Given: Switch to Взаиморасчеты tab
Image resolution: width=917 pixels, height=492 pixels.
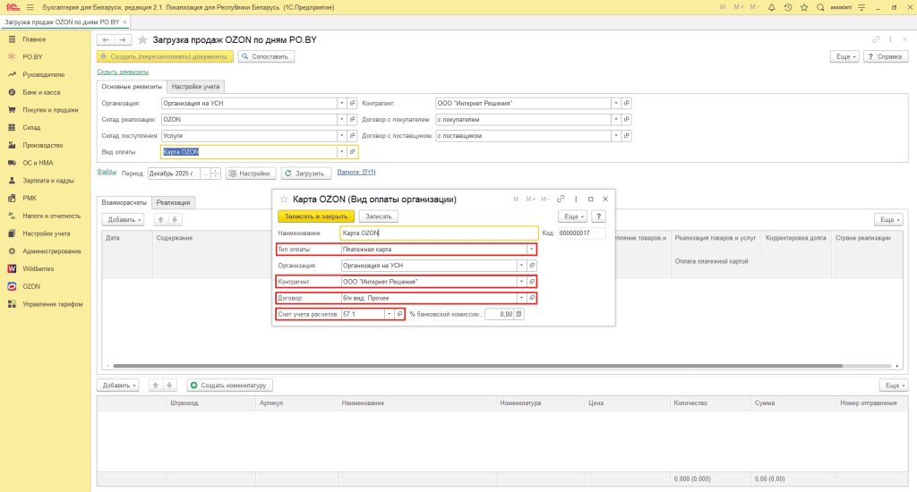Looking at the screenshot, I should 124,202.
